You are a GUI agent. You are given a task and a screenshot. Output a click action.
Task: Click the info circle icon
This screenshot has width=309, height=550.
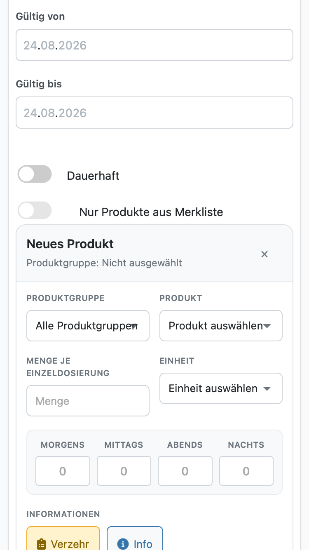click(x=123, y=544)
